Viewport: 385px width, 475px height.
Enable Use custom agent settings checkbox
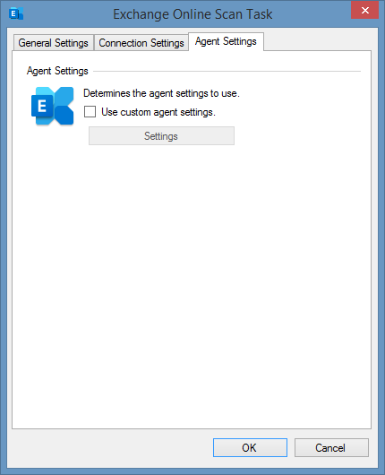click(x=90, y=112)
